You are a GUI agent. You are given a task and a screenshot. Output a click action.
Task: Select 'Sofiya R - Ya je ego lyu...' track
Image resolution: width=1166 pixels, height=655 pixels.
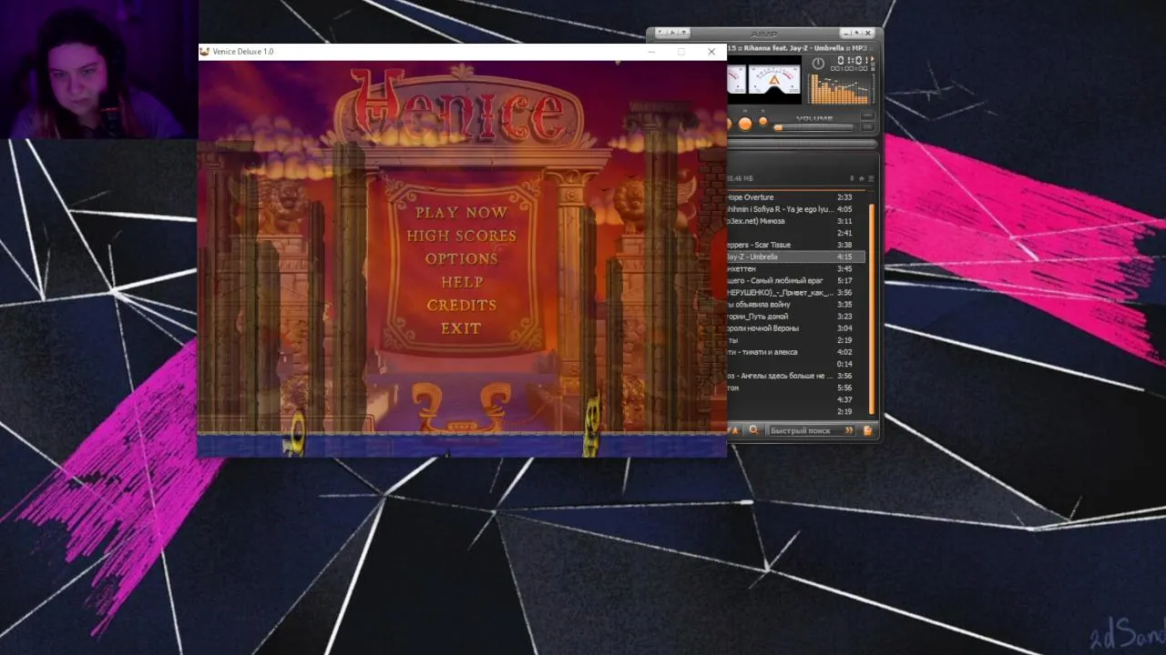[796, 209]
